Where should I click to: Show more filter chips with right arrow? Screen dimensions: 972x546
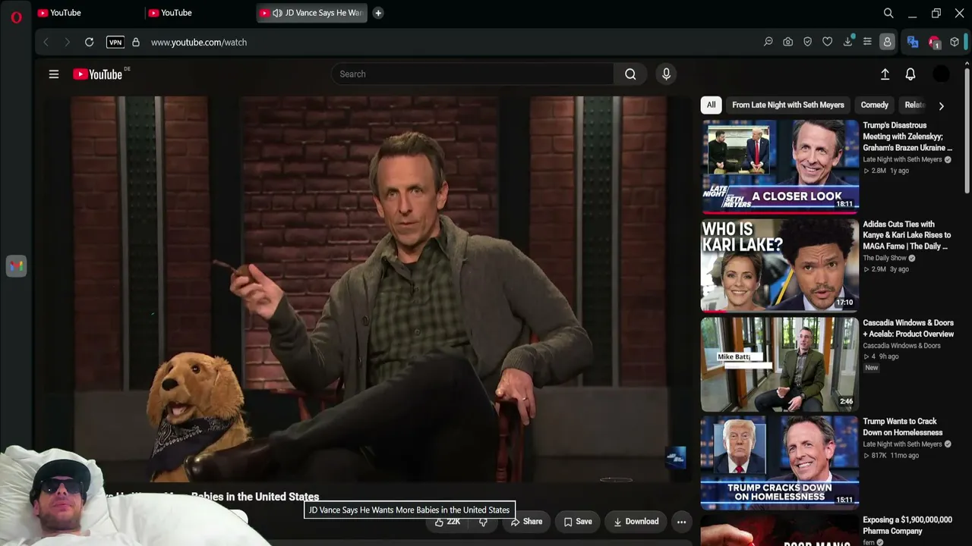942,106
